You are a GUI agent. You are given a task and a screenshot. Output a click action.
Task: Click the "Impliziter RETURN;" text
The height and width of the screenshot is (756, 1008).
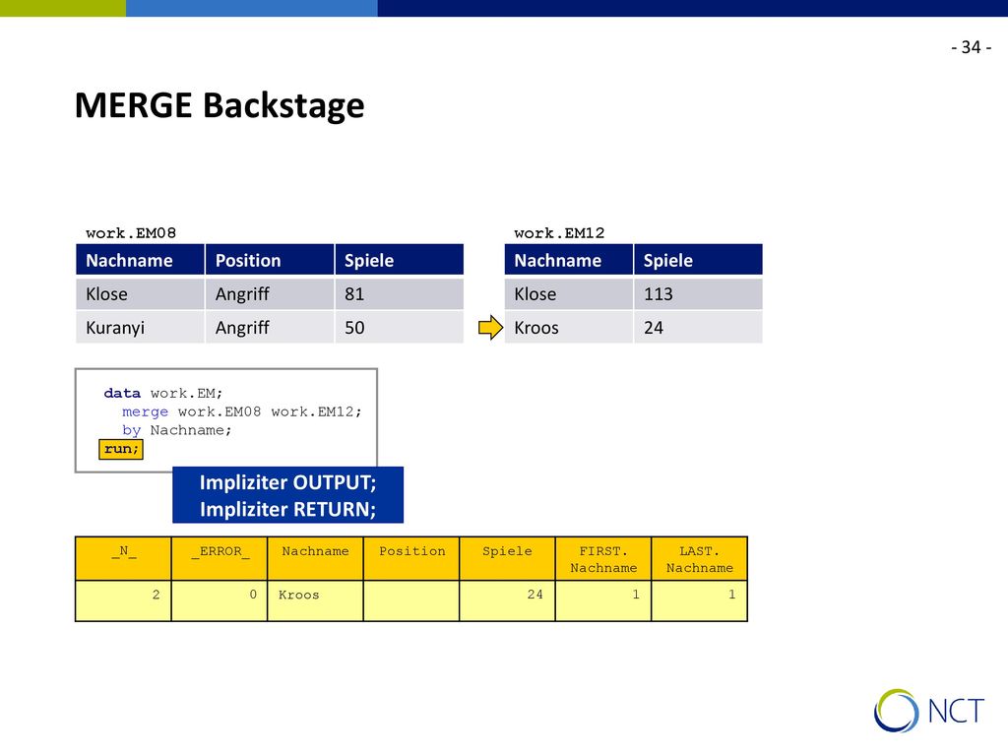pyautogui.click(x=288, y=509)
